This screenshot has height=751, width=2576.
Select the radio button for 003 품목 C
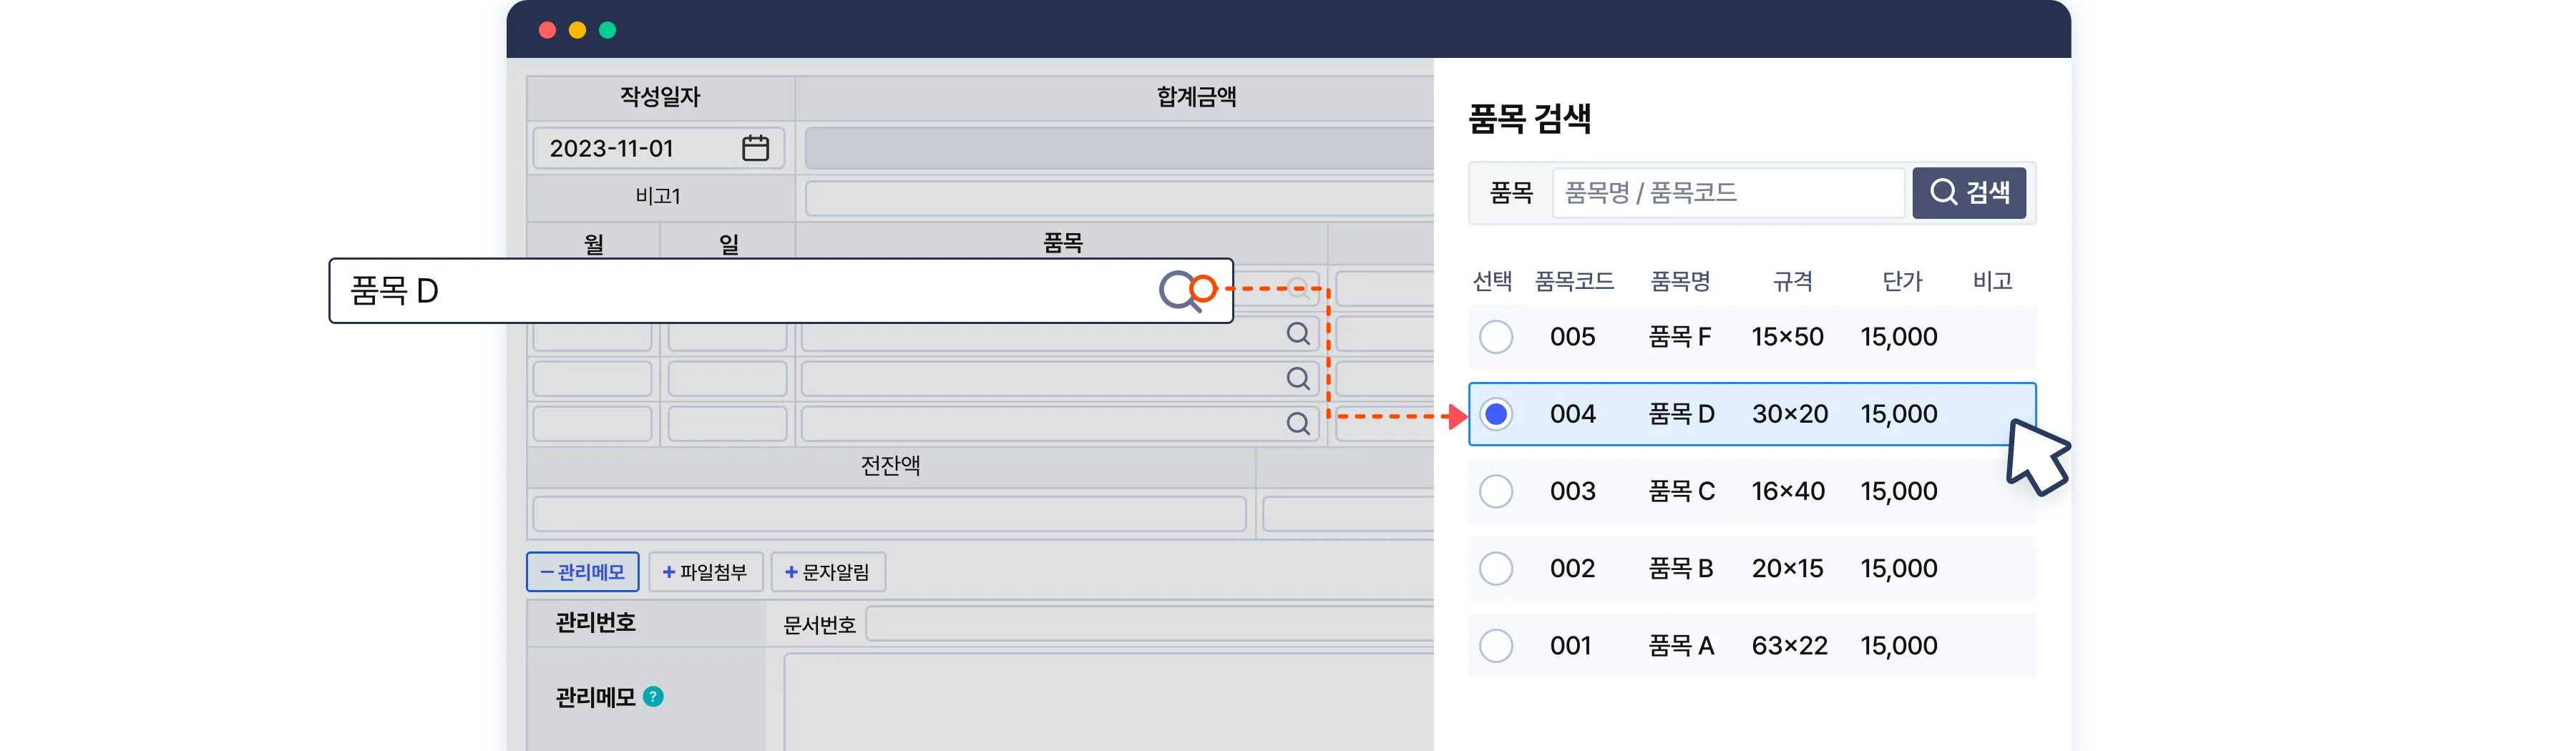pyautogui.click(x=1495, y=491)
